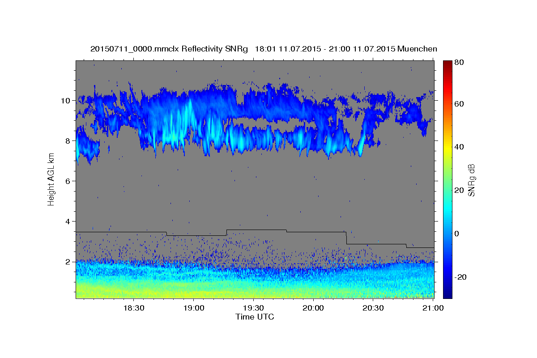Viewport: 537px width, 358px height.
Task: Click the 21:00 time tick label
Action: click(x=433, y=308)
